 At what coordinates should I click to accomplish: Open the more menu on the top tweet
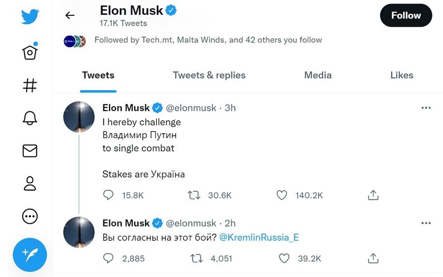pyautogui.click(x=425, y=108)
